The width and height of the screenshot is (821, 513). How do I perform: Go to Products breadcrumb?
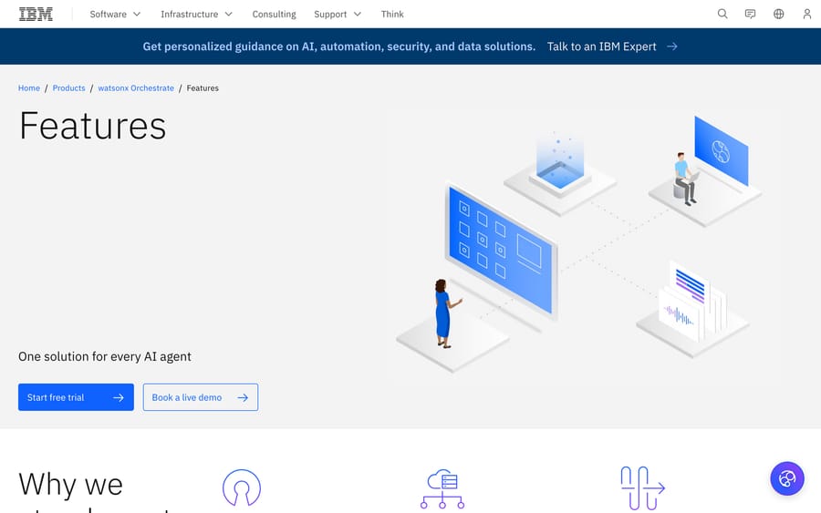[x=68, y=87]
